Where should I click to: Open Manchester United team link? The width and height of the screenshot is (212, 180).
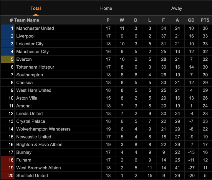(x=35, y=28)
